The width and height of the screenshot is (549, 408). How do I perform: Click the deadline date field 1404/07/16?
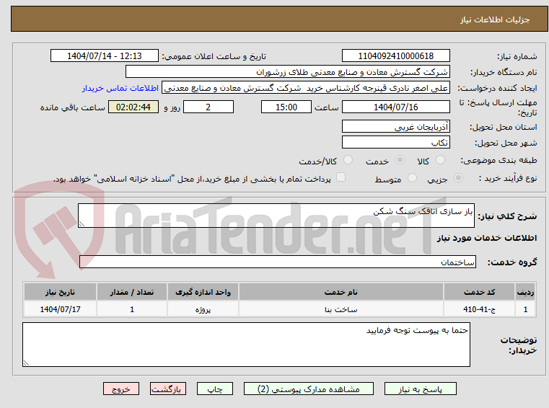[395, 107]
